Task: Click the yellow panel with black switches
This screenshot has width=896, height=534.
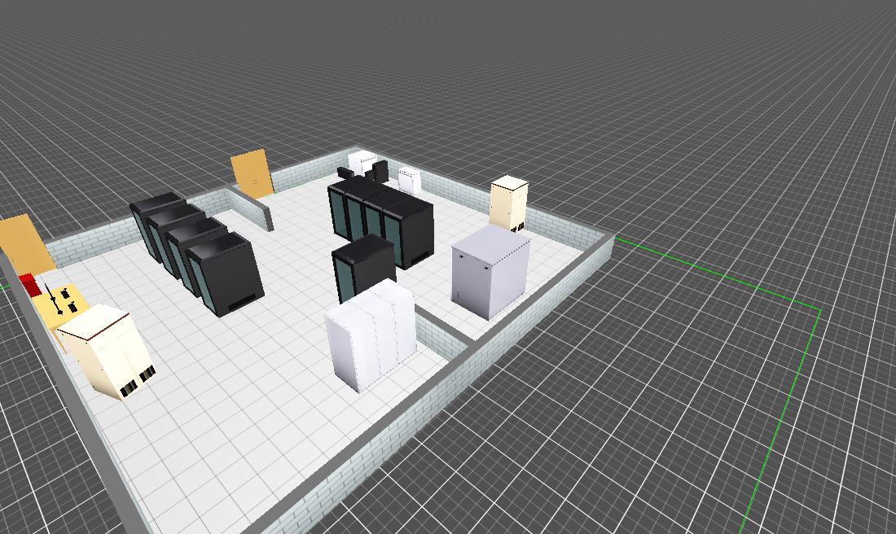Action: (59, 307)
